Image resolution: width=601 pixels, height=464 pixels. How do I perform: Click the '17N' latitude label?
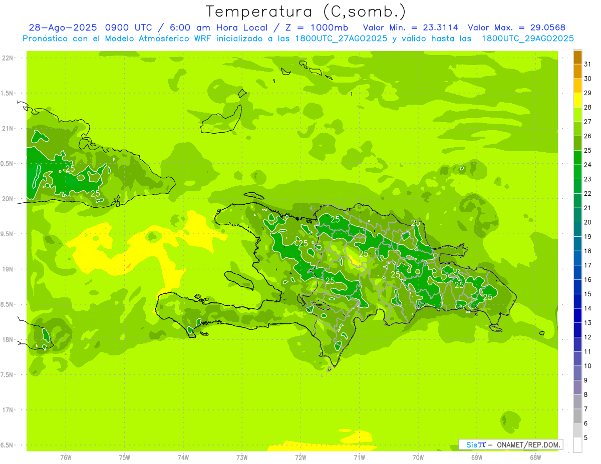tap(8, 410)
